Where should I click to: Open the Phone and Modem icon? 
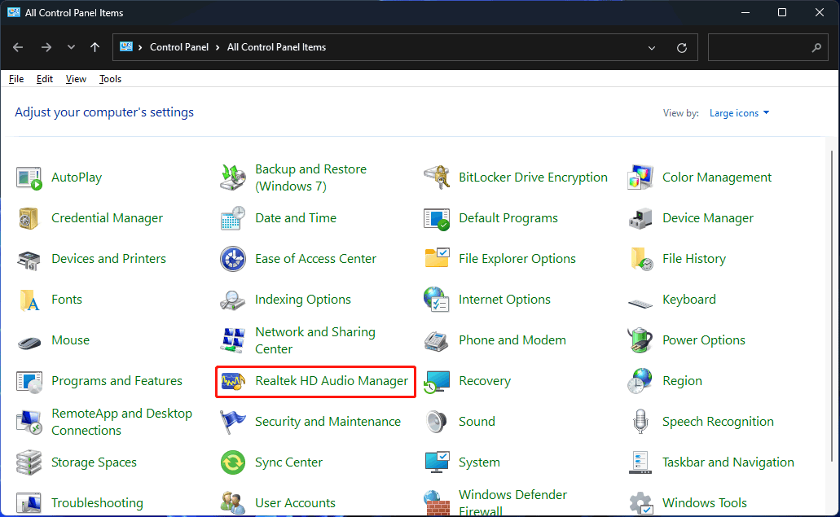pyautogui.click(x=437, y=340)
